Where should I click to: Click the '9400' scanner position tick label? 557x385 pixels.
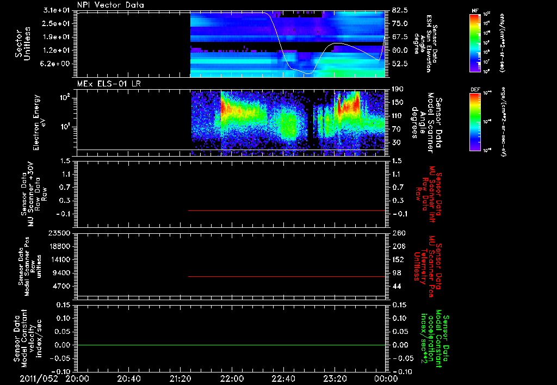point(61,273)
